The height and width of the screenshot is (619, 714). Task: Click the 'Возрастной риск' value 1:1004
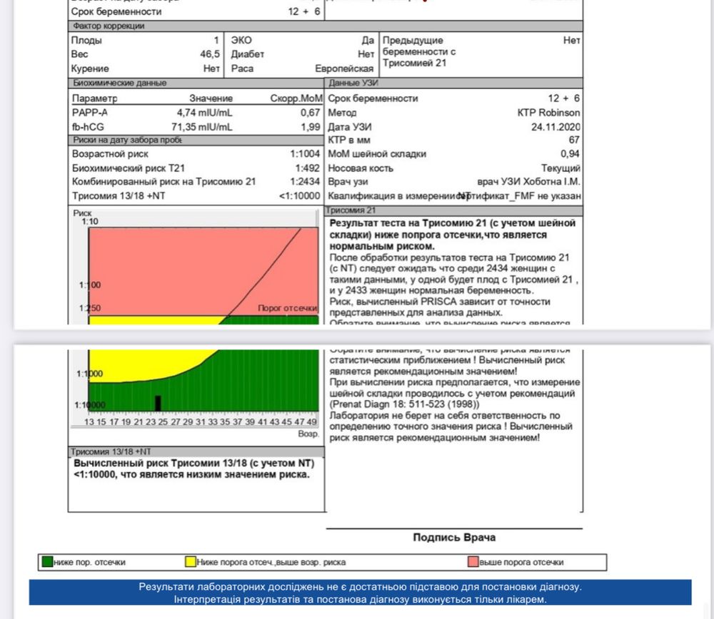pos(304,154)
